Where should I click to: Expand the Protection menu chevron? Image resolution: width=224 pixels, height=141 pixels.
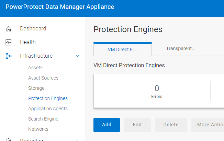click(77, 140)
